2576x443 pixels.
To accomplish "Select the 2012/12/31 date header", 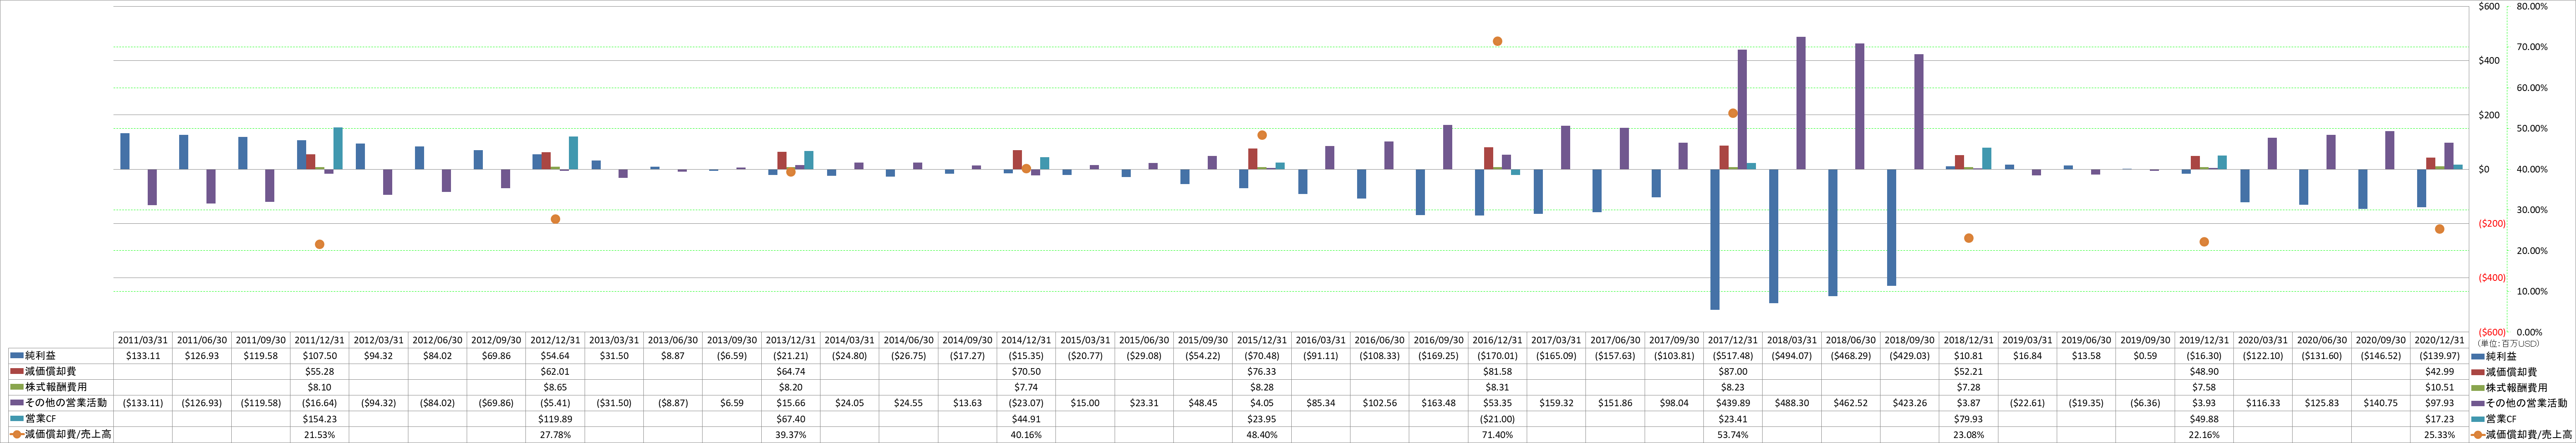I will [555, 340].
